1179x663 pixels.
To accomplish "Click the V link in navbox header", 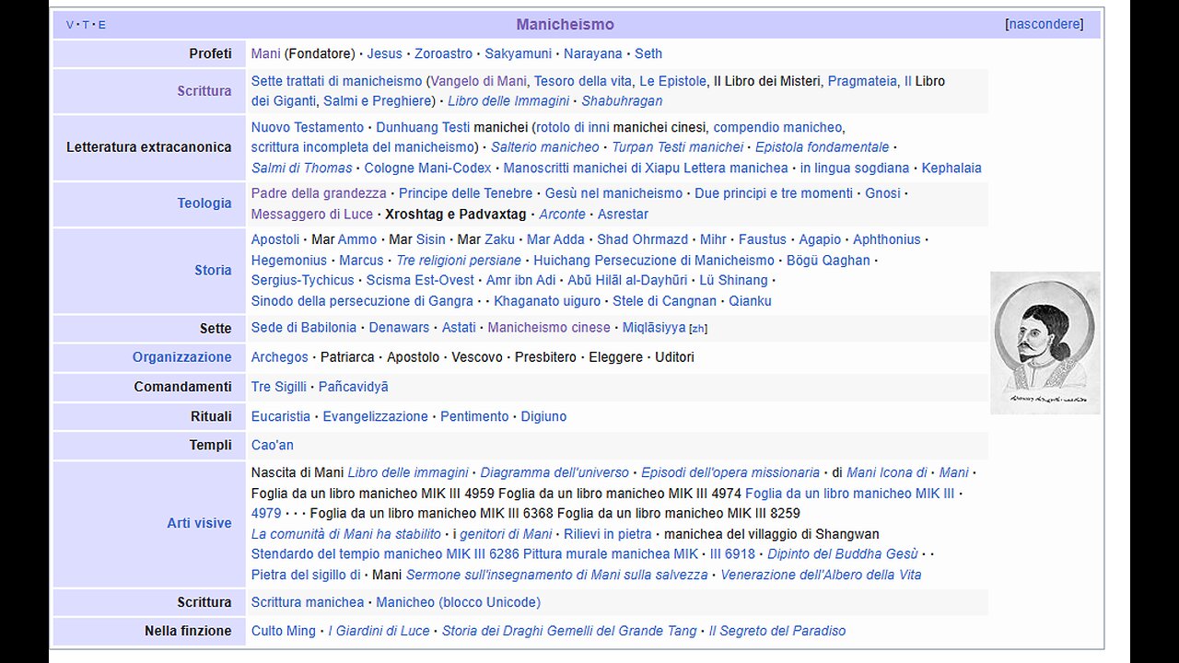I will [70, 25].
